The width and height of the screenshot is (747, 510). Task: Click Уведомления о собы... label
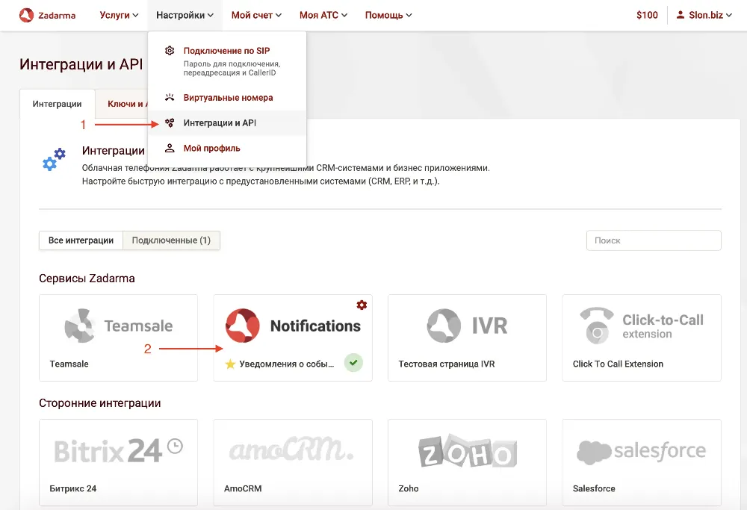click(x=287, y=364)
